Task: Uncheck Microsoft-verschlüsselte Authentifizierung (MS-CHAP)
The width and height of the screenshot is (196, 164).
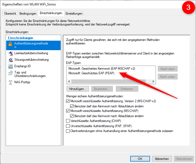Action: coord(68,111)
